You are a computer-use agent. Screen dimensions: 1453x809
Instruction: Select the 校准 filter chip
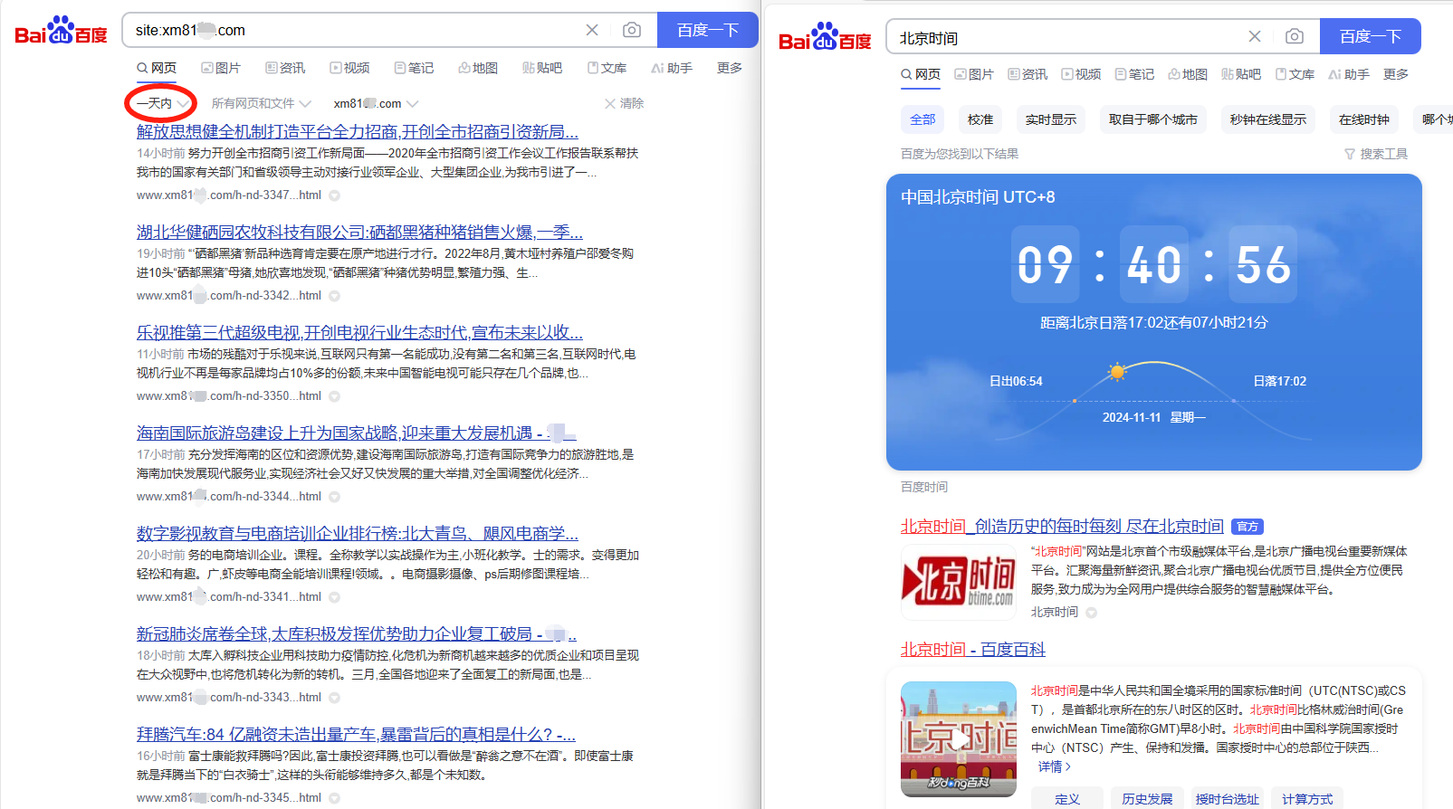tap(980, 119)
